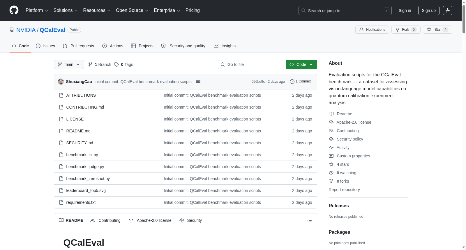Click the Go to file input
This screenshot has height=250, width=466.
point(250,64)
